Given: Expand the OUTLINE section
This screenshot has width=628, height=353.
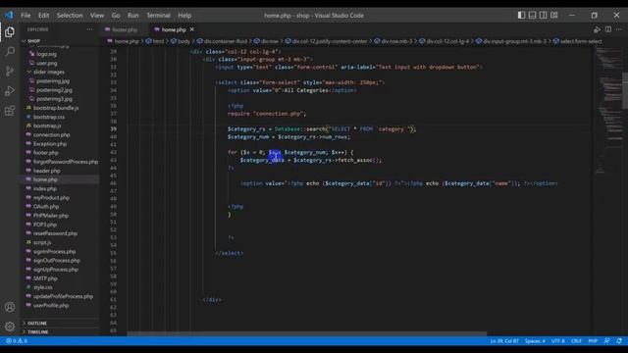Looking at the screenshot, I should pos(37,323).
